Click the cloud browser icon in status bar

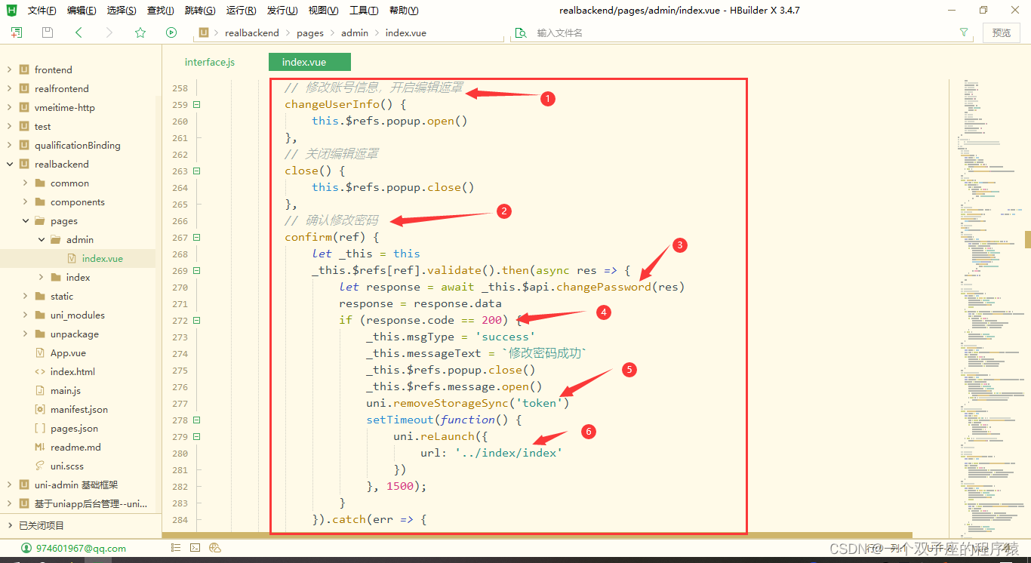tap(215, 548)
